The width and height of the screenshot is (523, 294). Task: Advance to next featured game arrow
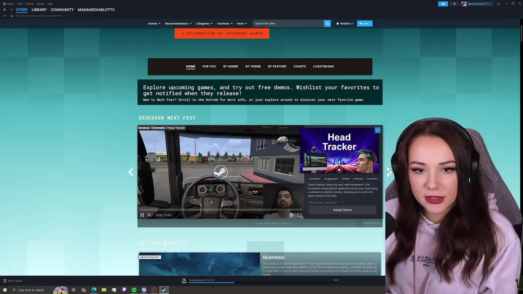389,172
